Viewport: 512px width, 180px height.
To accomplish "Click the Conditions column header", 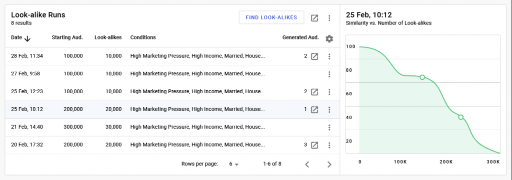I will (143, 37).
